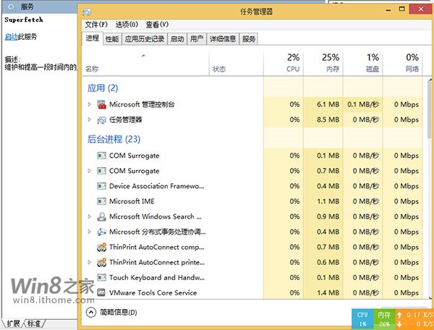Sort by the 磁盘 column header
Viewport: 434px width, 330px height.
pyautogui.click(x=363, y=64)
